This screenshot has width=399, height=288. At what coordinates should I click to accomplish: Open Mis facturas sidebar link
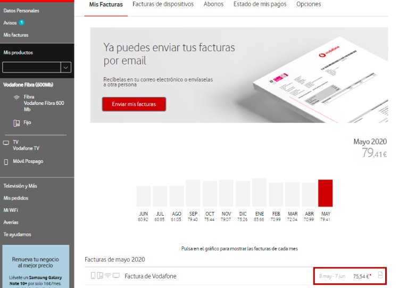[x=16, y=35]
